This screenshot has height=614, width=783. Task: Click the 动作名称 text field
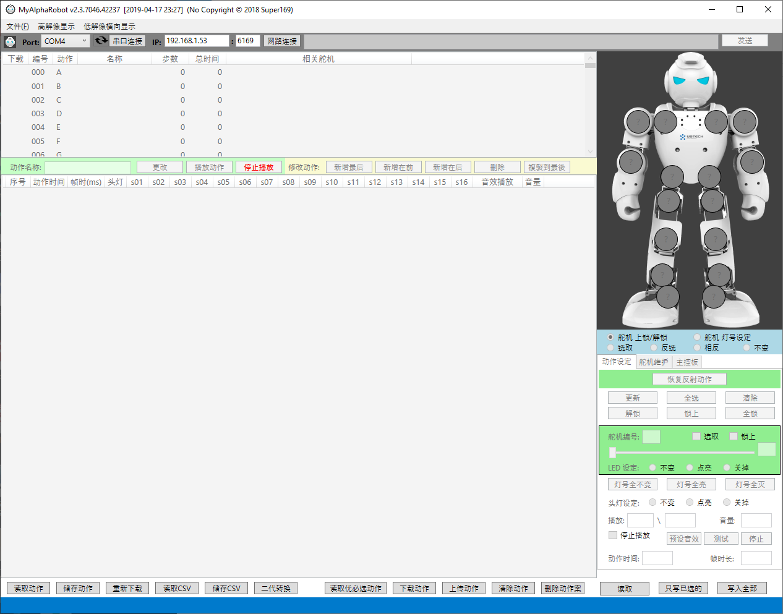pyautogui.click(x=88, y=167)
